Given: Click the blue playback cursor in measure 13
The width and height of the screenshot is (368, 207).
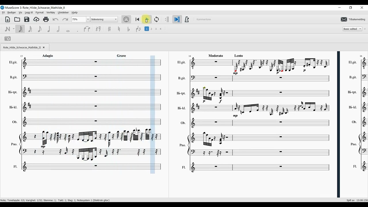Looking at the screenshot, I should pyautogui.click(x=152, y=114).
